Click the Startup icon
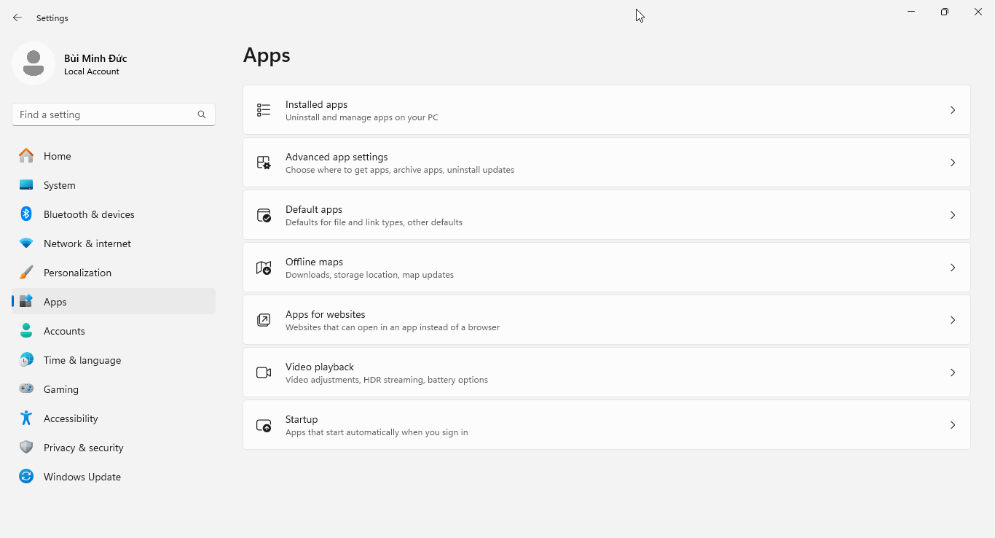Viewport: 995px width, 538px height. pos(264,425)
